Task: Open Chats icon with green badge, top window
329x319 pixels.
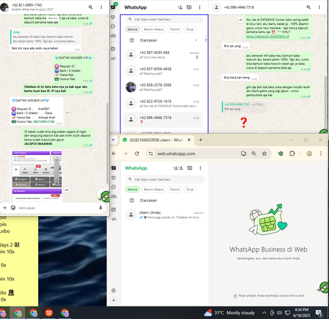Action: (x=113, y=7)
